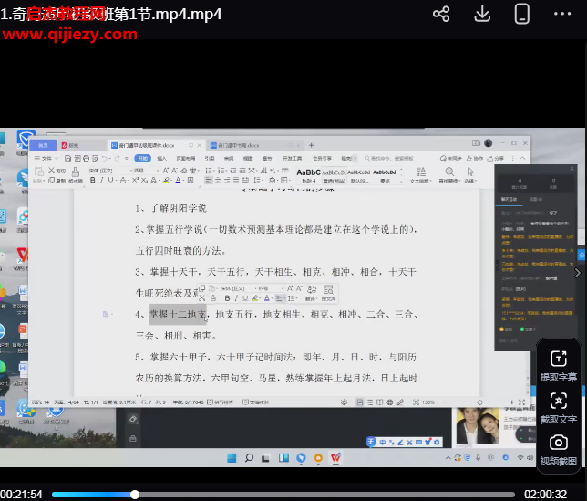This screenshot has height=501, width=587.
Task: Click the 协作 collaborate button in WPS
Action: [x=474, y=159]
